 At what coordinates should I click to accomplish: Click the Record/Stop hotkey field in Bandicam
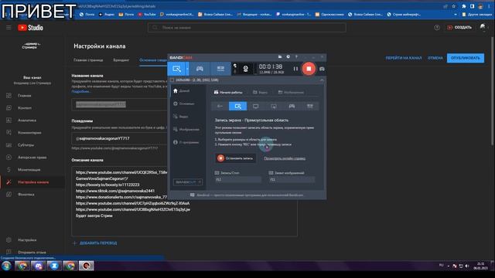point(238,179)
